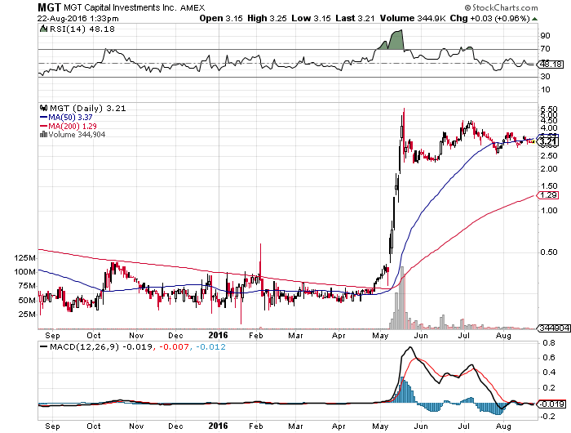Click the blue -0.012 MACD histogram value
Viewport: 571px width, 433px height.
pos(210,347)
